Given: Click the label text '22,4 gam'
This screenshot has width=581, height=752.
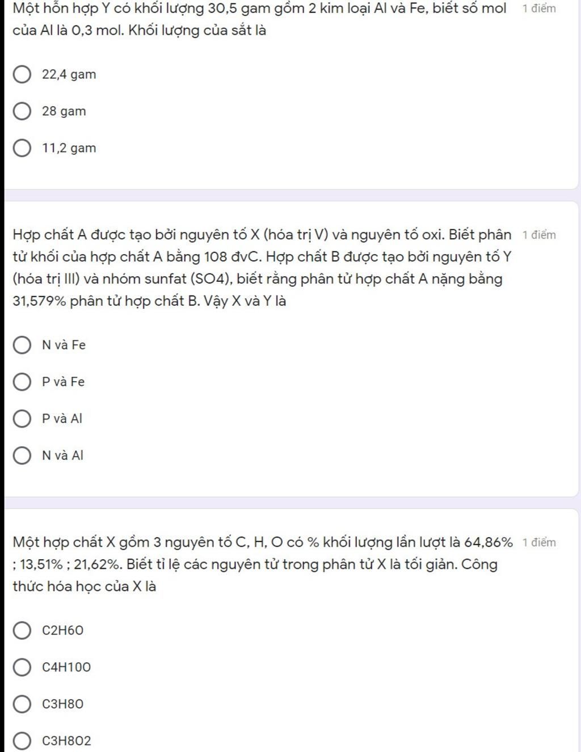Looking at the screenshot, I should click(69, 74).
